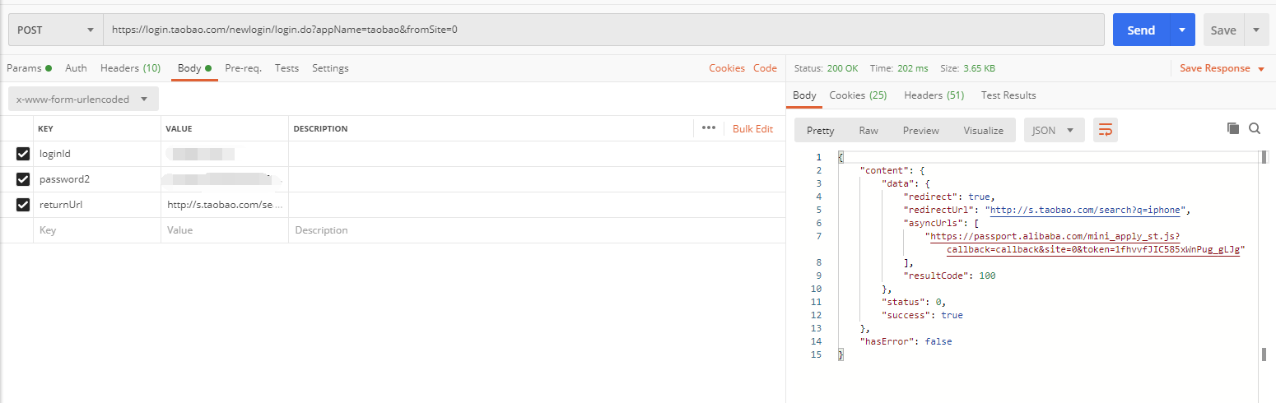Click the "success": true line

[x=922, y=315]
